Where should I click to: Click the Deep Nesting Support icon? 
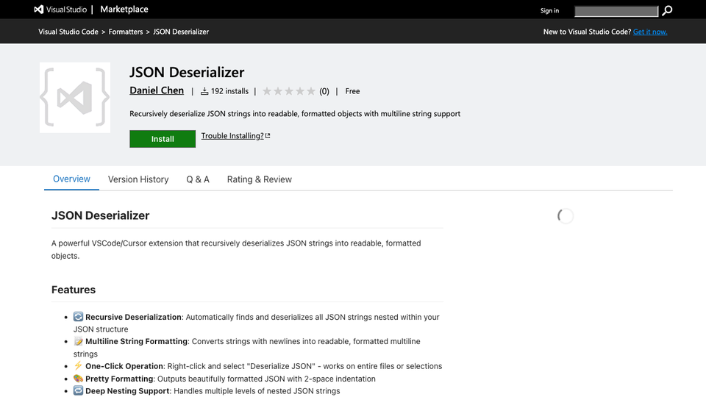[79, 390]
